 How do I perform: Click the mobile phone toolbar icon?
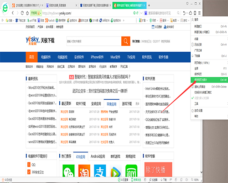click(195, 13)
